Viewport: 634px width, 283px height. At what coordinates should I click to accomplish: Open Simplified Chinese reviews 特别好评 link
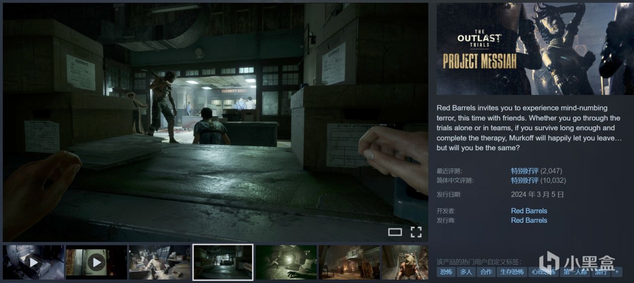coord(525,180)
